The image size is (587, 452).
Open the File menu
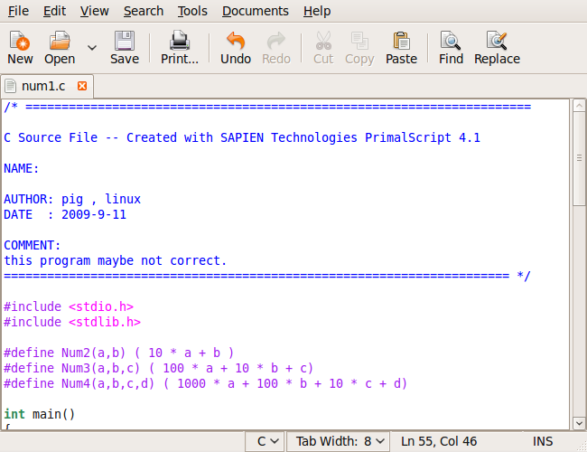(x=18, y=11)
